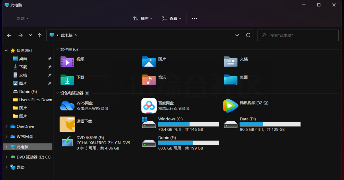Click the Data (D:) storage usage bar
This screenshot has width=344, height=180.
[x=270, y=124]
